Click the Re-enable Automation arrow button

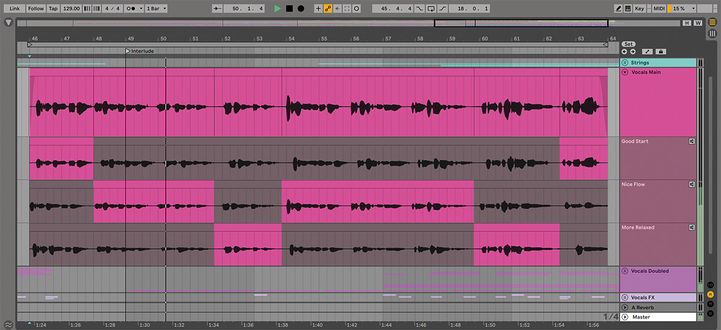coord(338,8)
